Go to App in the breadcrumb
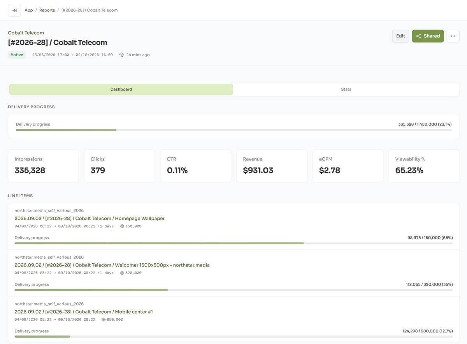Image resolution: width=467 pixels, height=344 pixels. (x=29, y=10)
